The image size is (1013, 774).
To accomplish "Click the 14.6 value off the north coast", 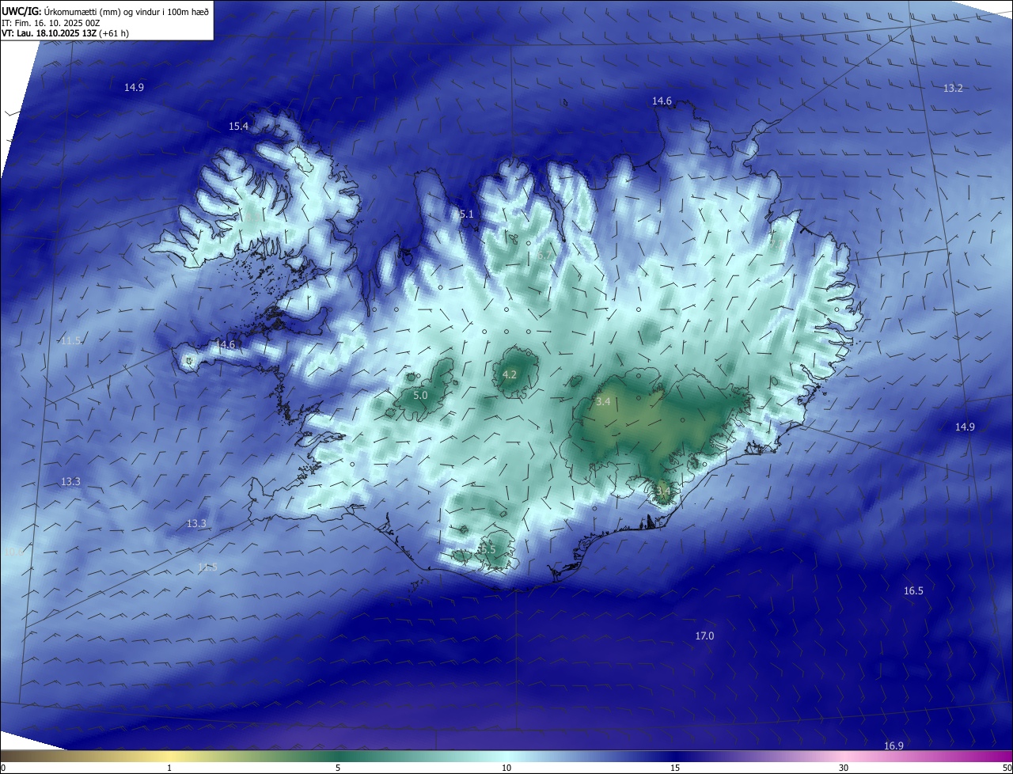I will point(662,101).
